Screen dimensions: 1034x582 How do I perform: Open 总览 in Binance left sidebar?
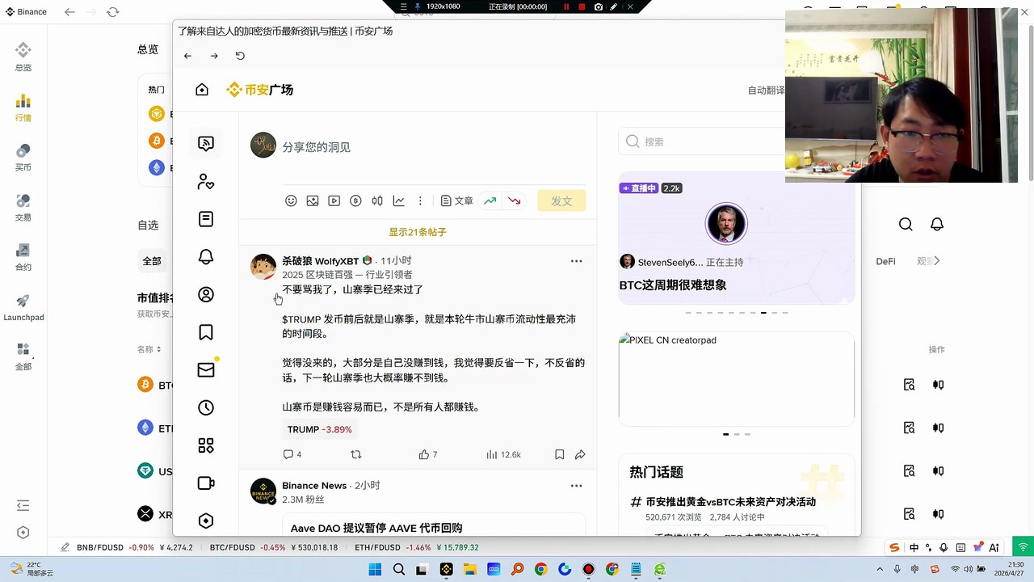click(23, 57)
